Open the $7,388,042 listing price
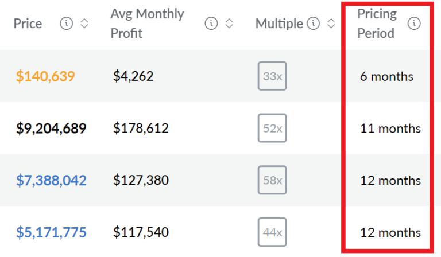 [51, 181]
